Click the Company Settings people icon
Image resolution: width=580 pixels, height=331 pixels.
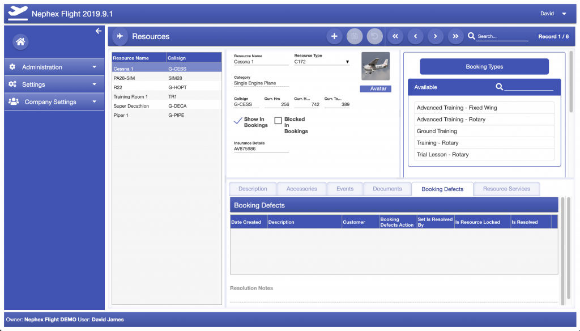[14, 101]
